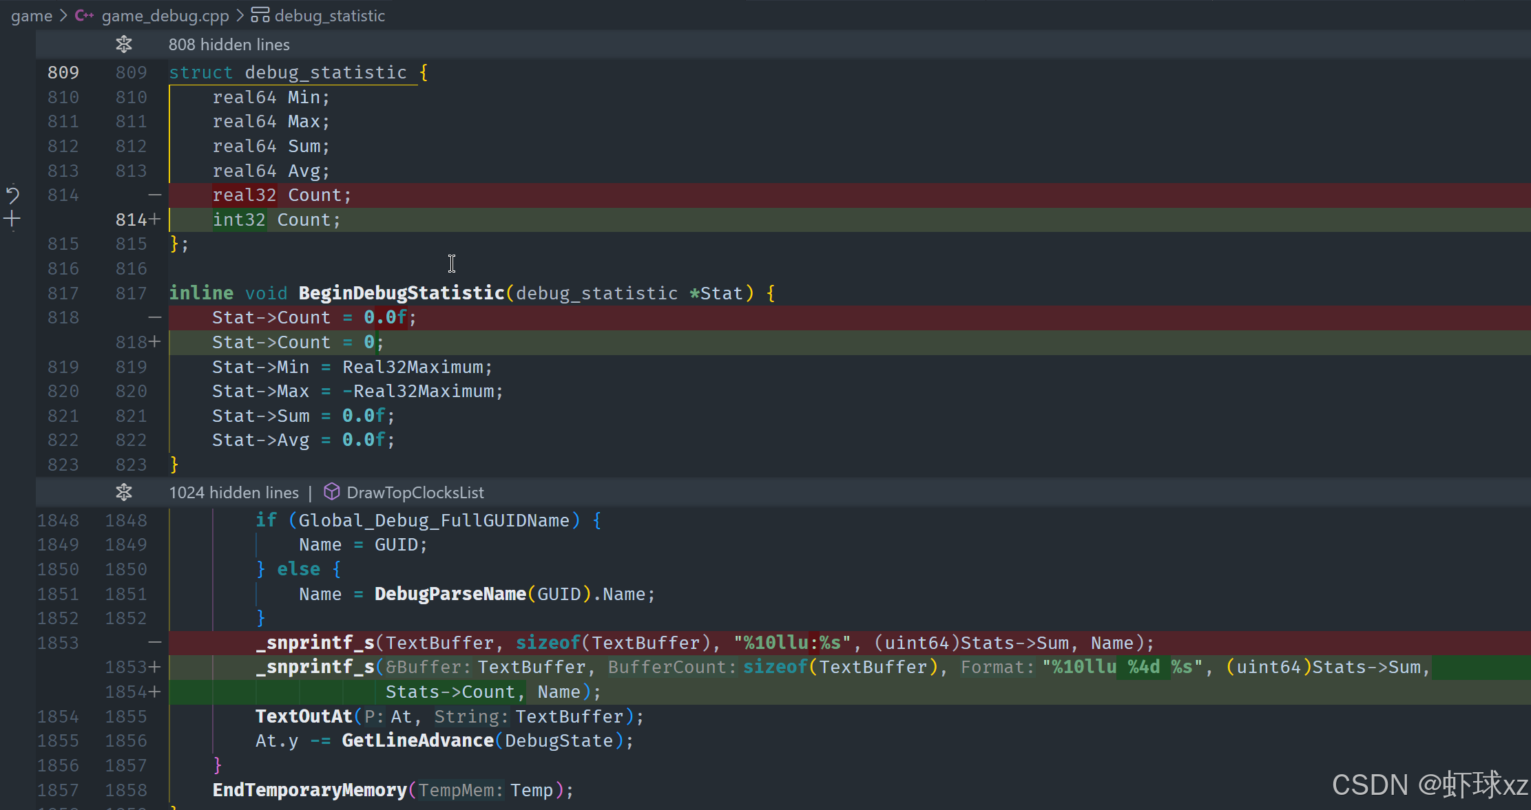
Task: Expand the 808 hidden lines region
Action: [x=229, y=45]
